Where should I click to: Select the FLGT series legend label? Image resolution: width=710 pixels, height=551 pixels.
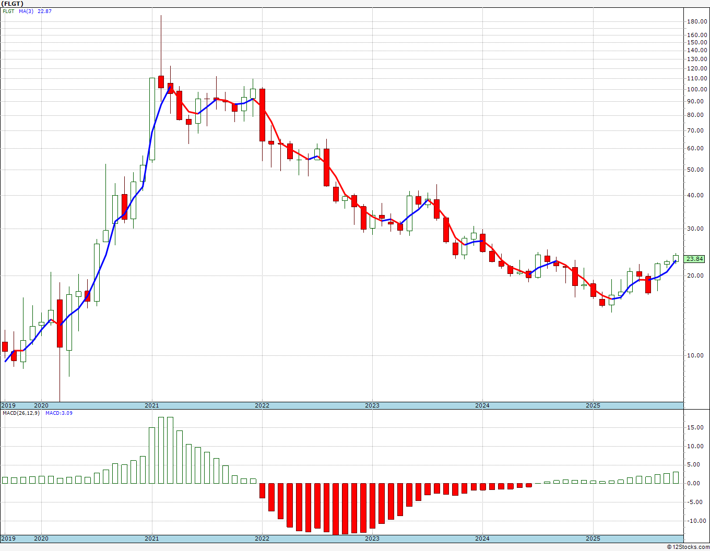coord(8,11)
